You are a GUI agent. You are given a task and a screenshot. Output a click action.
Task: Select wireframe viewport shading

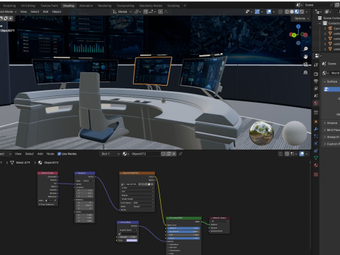[287, 11]
